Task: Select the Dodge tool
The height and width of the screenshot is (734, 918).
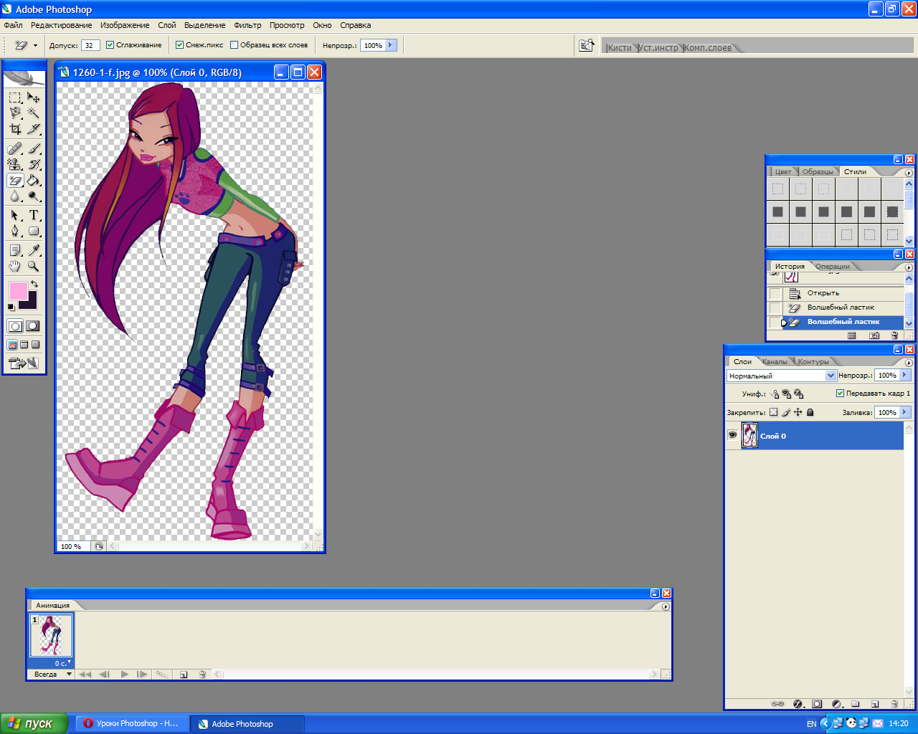Action: (x=34, y=196)
